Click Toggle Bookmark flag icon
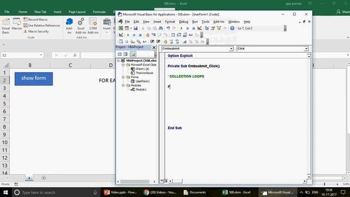 185,42
